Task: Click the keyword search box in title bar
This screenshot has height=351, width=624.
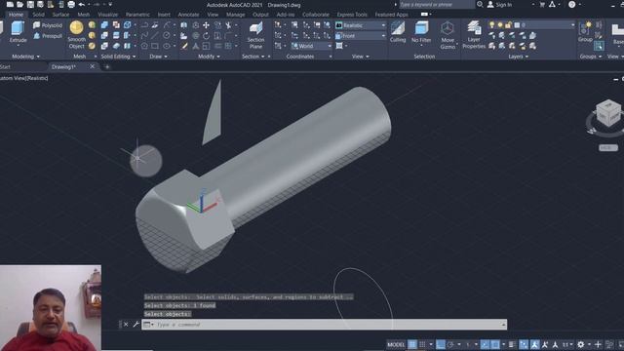Action: pos(437,4)
